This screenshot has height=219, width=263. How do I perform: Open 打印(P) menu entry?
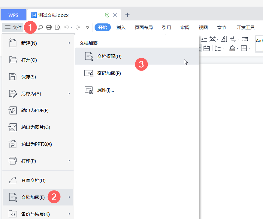38,161
